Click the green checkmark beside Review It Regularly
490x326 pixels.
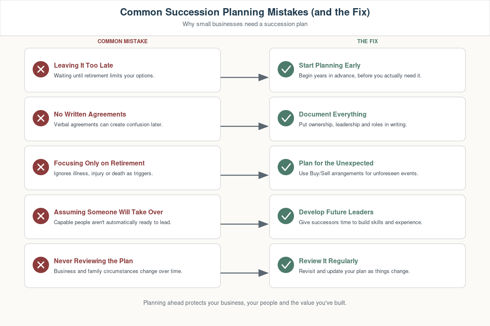(x=286, y=265)
